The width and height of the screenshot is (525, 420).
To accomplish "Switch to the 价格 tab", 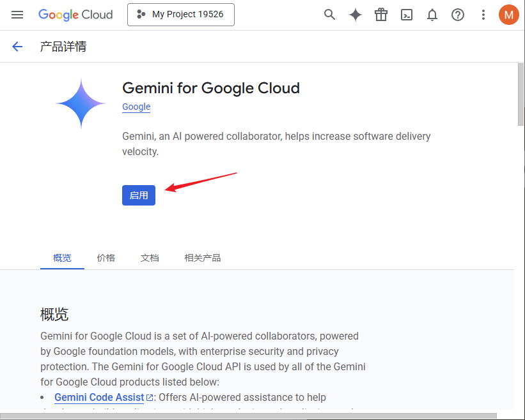I will pos(106,257).
